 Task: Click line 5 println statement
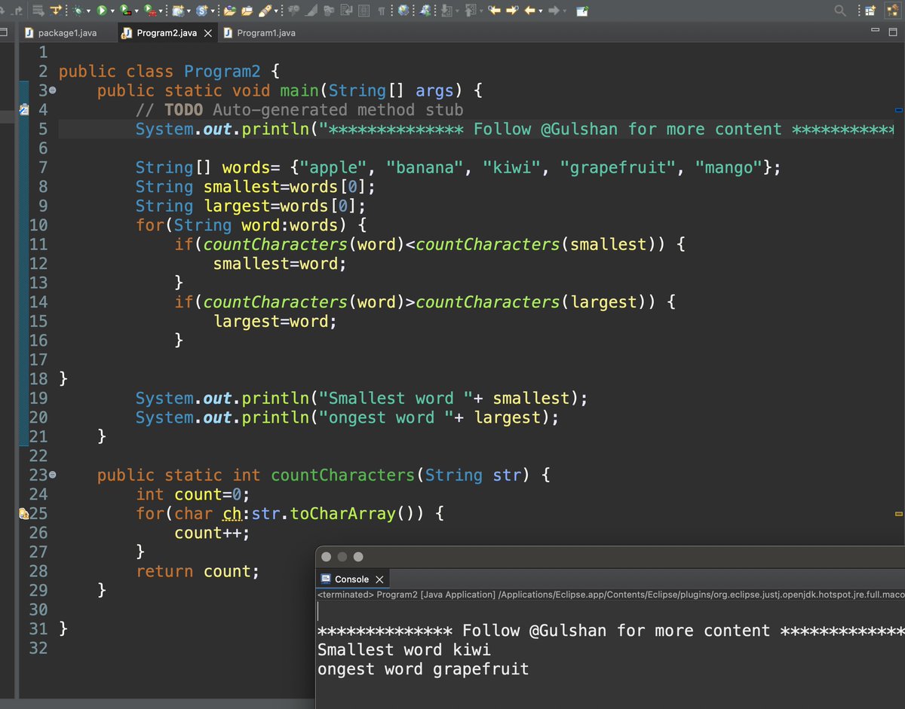(x=514, y=130)
